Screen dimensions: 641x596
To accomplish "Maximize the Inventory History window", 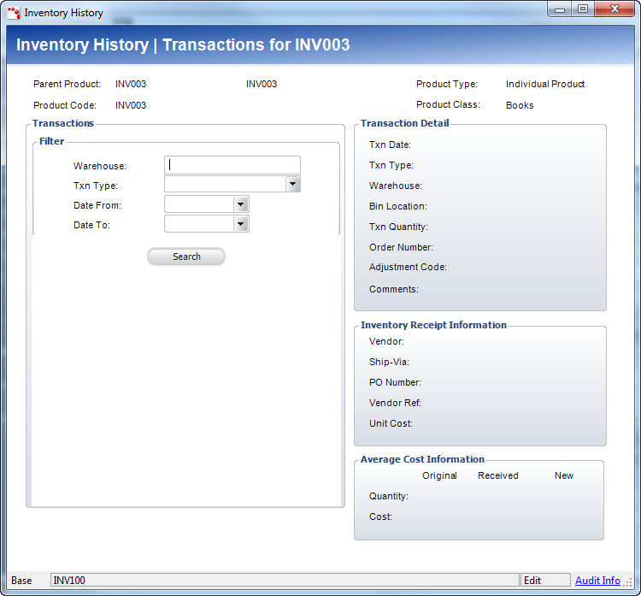I will click(x=583, y=9).
